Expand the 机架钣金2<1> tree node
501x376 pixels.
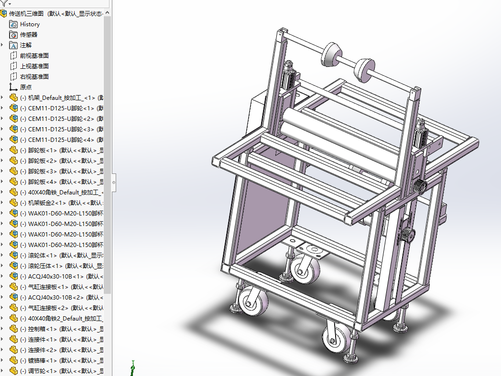[2, 203]
